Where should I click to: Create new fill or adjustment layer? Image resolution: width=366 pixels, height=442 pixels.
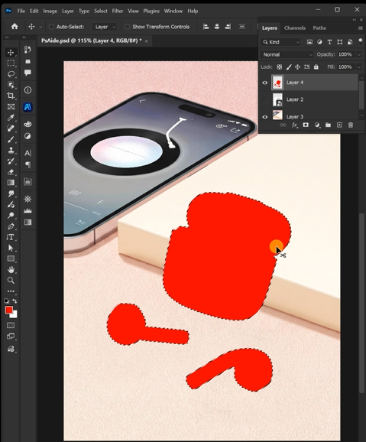pyautogui.click(x=317, y=125)
